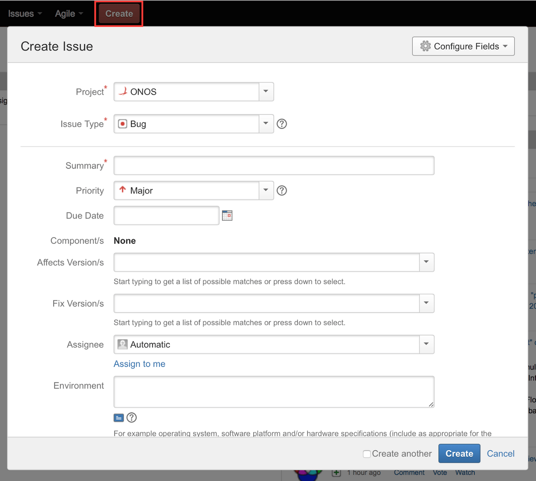The width and height of the screenshot is (536, 481).
Task: Open help for the Issue Type field
Action: [281, 124]
